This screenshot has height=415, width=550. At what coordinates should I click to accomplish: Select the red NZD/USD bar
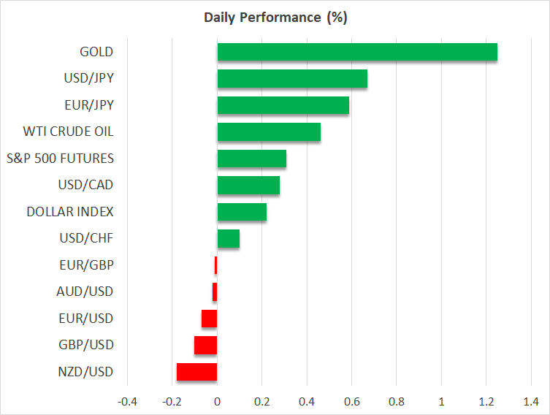pyautogui.click(x=197, y=372)
